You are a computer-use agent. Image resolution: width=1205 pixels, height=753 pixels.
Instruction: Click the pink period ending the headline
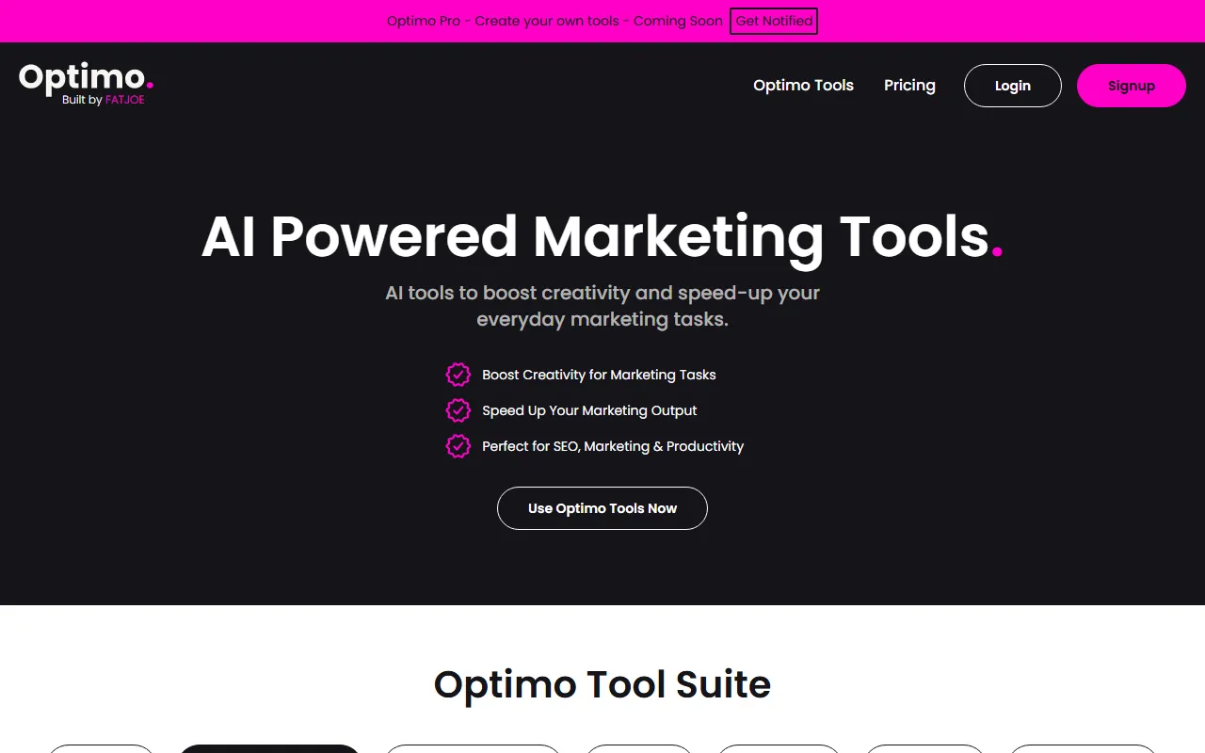point(997,252)
